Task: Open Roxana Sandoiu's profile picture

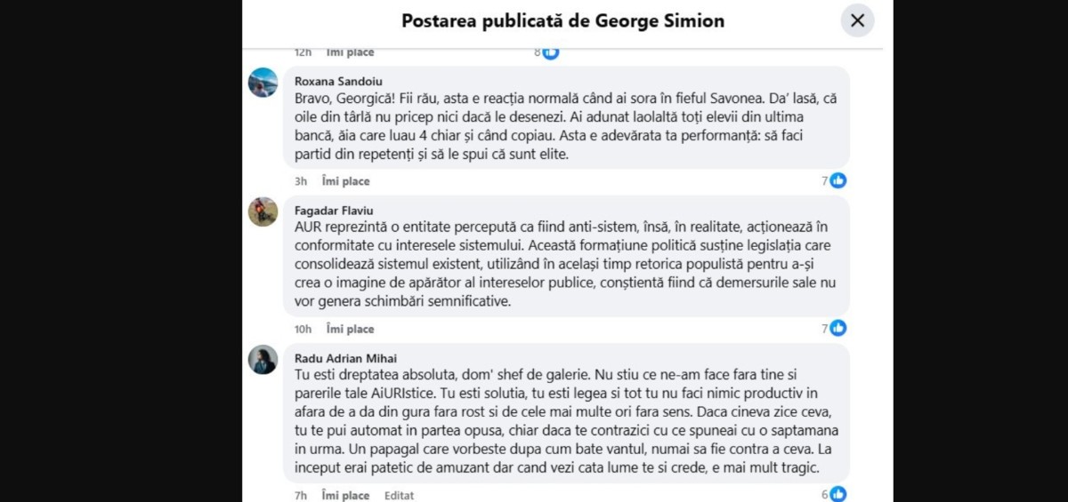Action: (x=263, y=83)
